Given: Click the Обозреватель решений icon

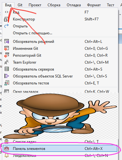Looking at the screenshot, I should click(x=7, y=41).
